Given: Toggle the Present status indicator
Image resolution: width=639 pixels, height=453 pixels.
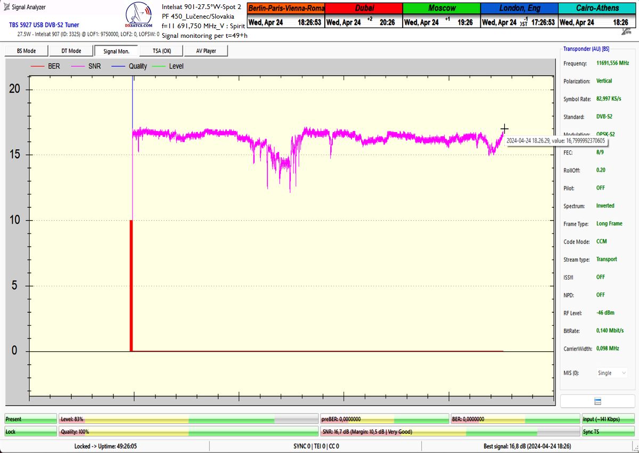Looking at the screenshot, I should 30,419.
